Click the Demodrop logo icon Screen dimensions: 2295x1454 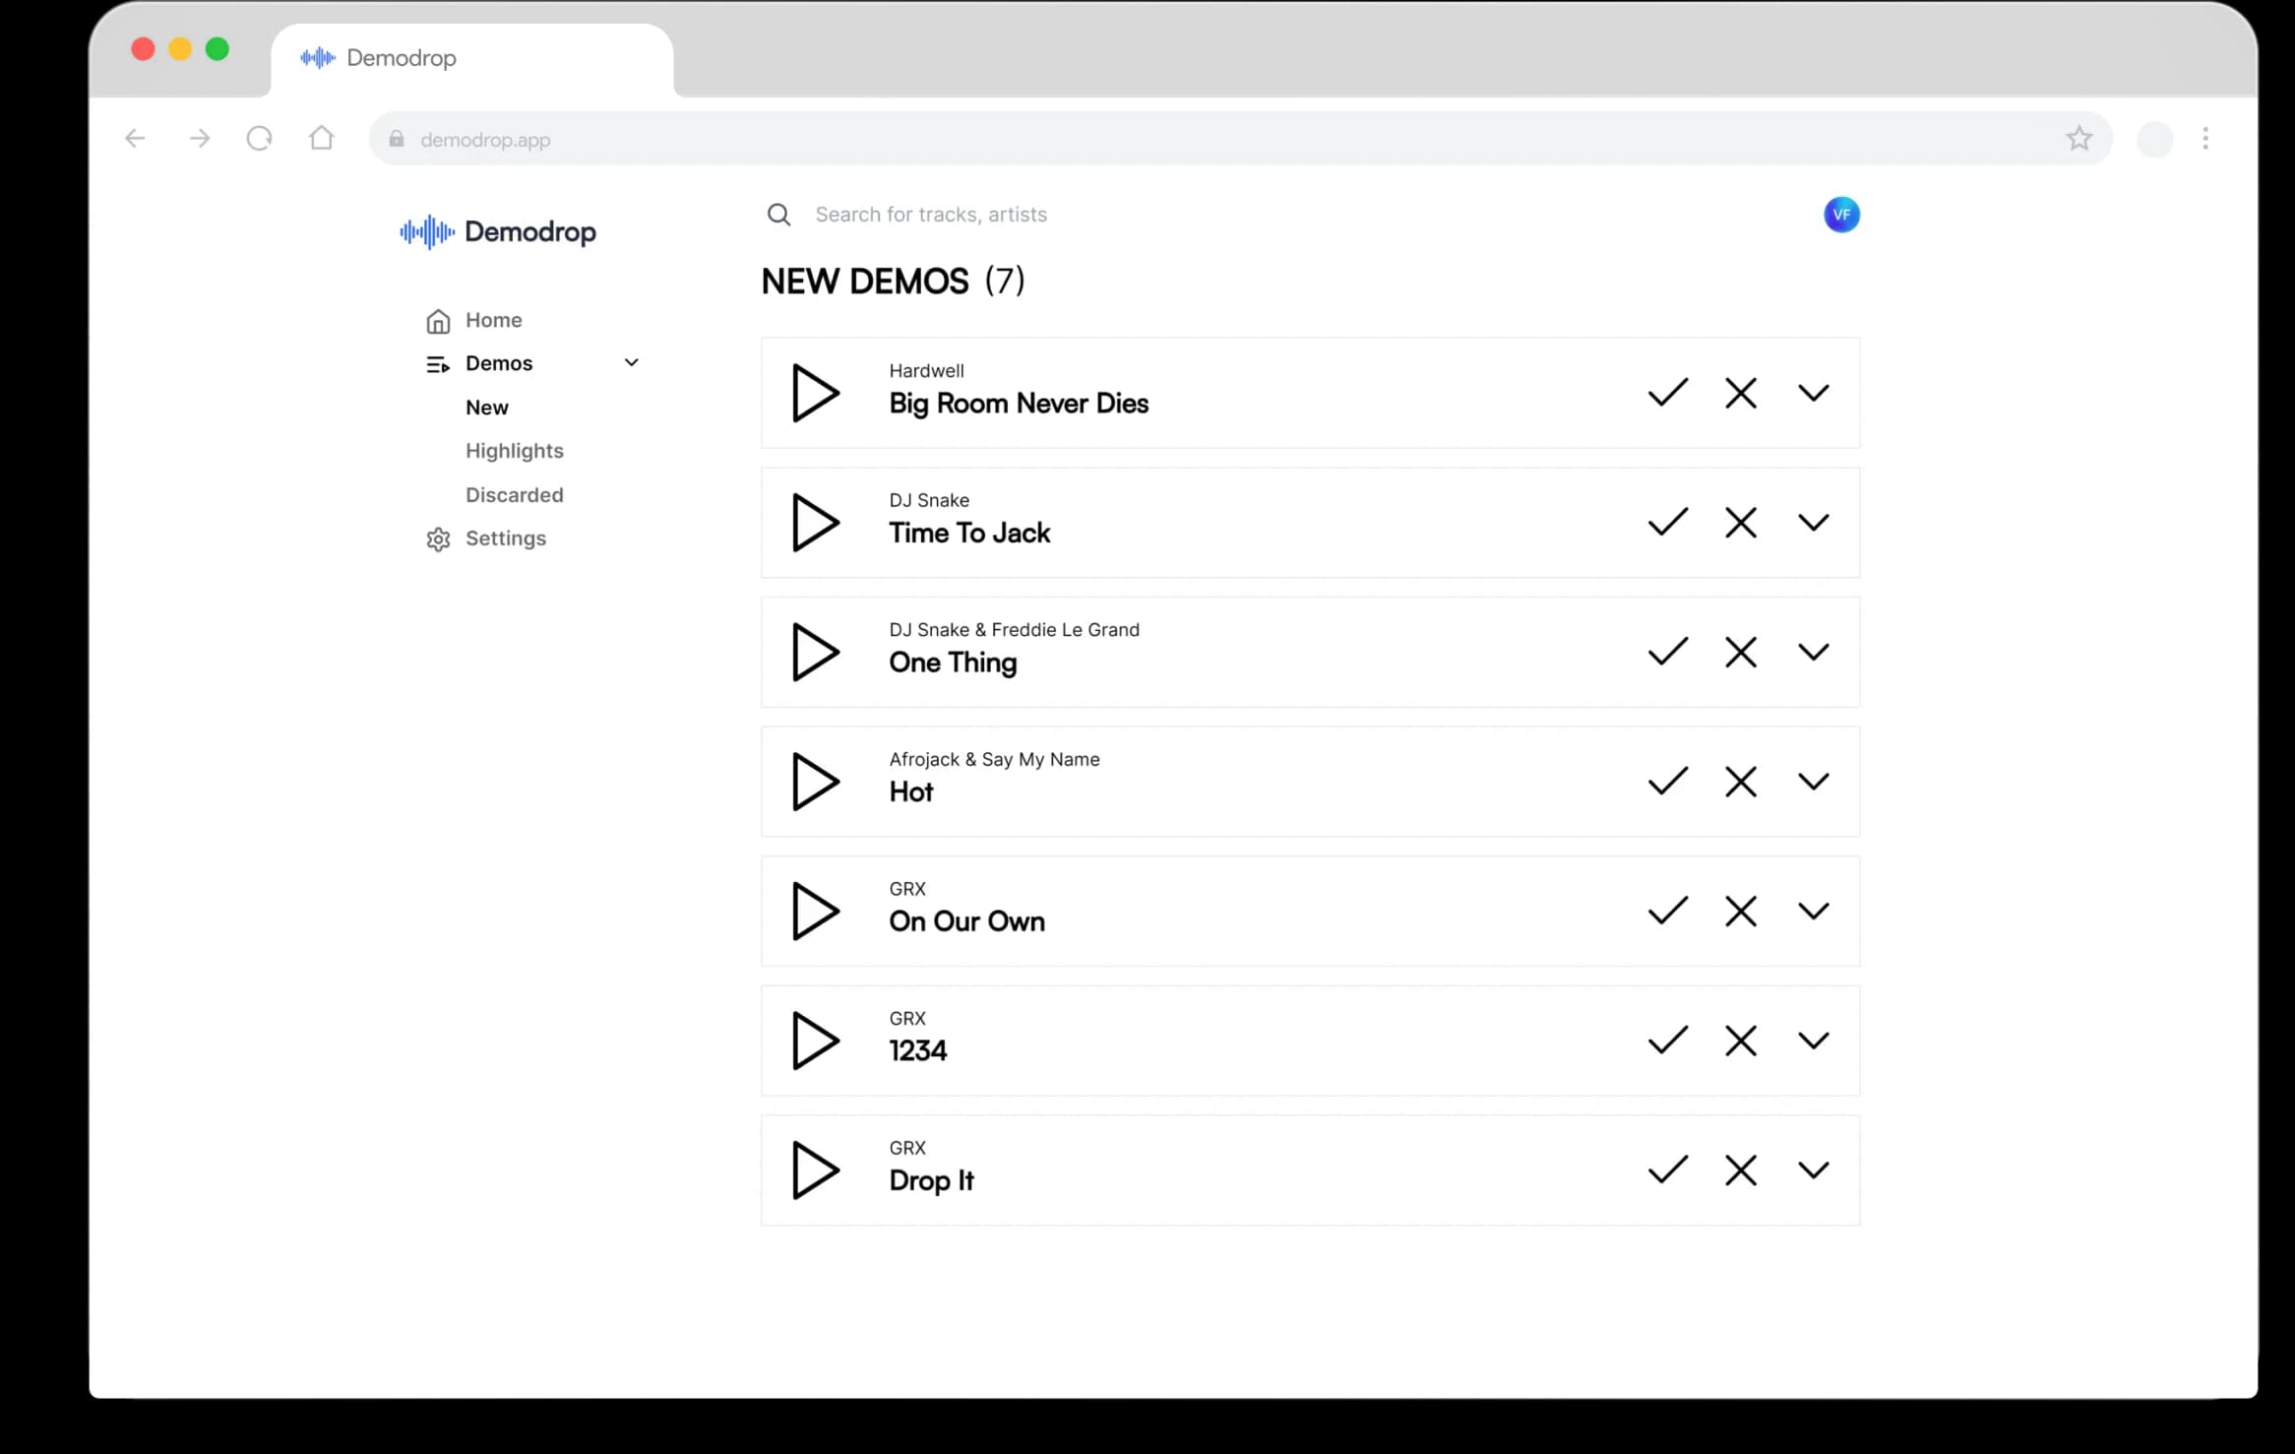[x=427, y=232]
